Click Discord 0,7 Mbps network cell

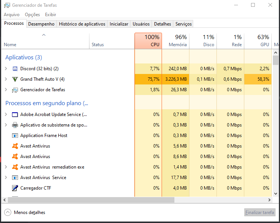point(230,68)
